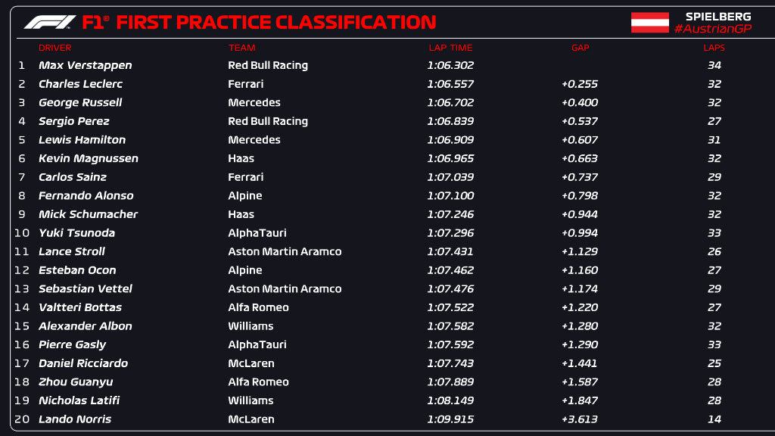775x436 pixels.
Task: Click the First Practice Classification title
Action: (276, 22)
